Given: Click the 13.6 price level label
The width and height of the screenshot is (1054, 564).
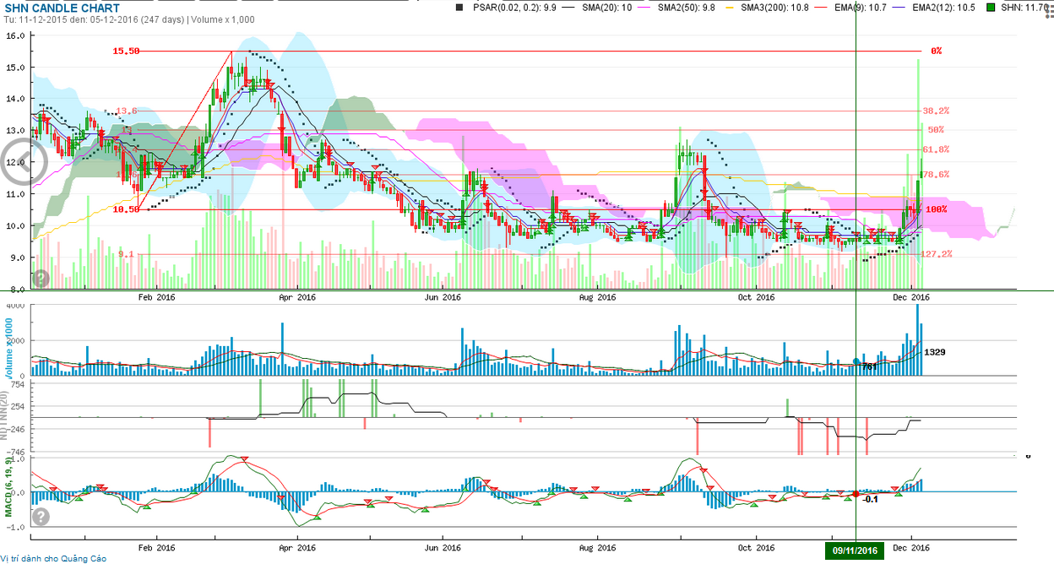Looking at the screenshot, I should coord(126,111).
